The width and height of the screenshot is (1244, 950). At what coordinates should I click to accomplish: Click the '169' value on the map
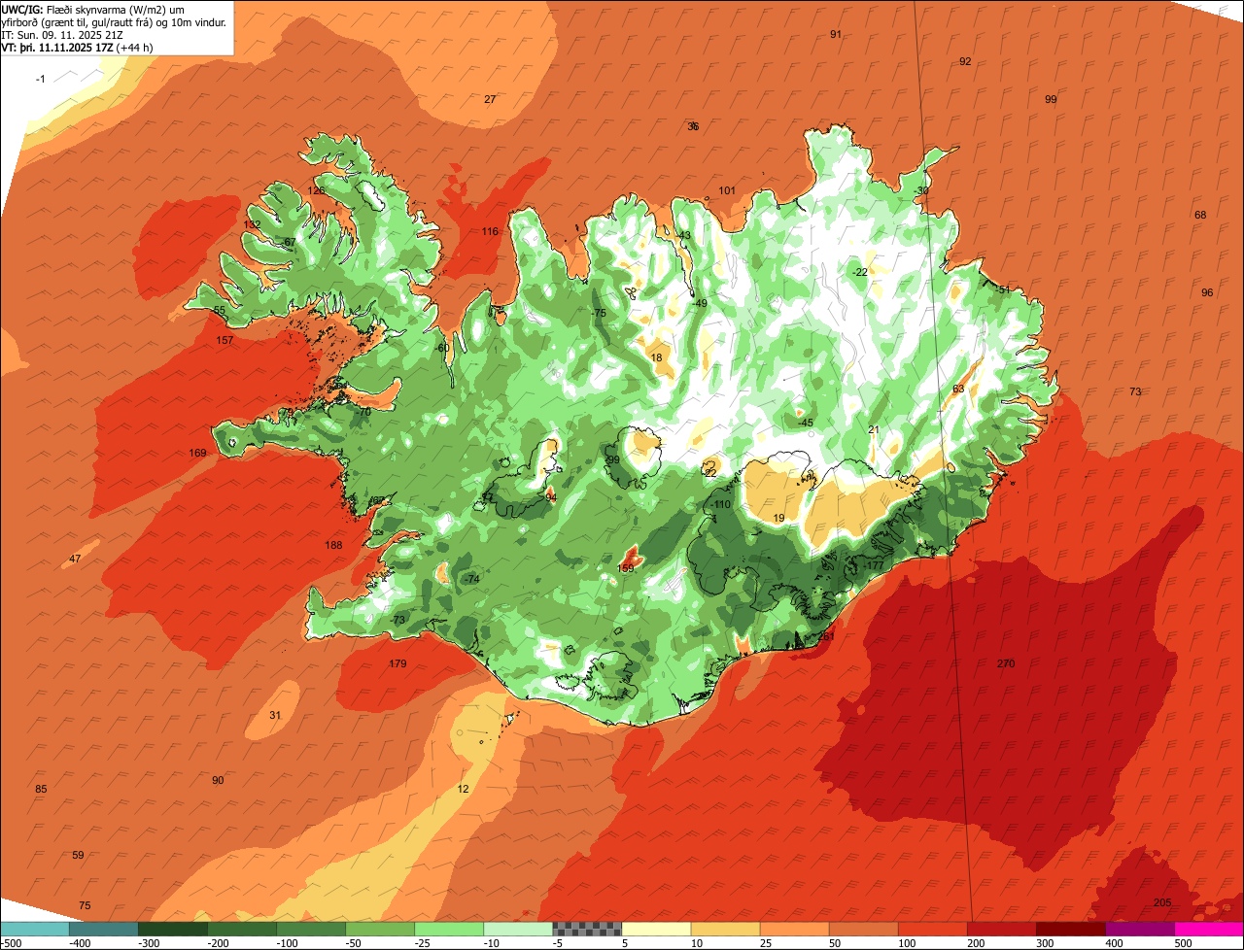pos(198,454)
